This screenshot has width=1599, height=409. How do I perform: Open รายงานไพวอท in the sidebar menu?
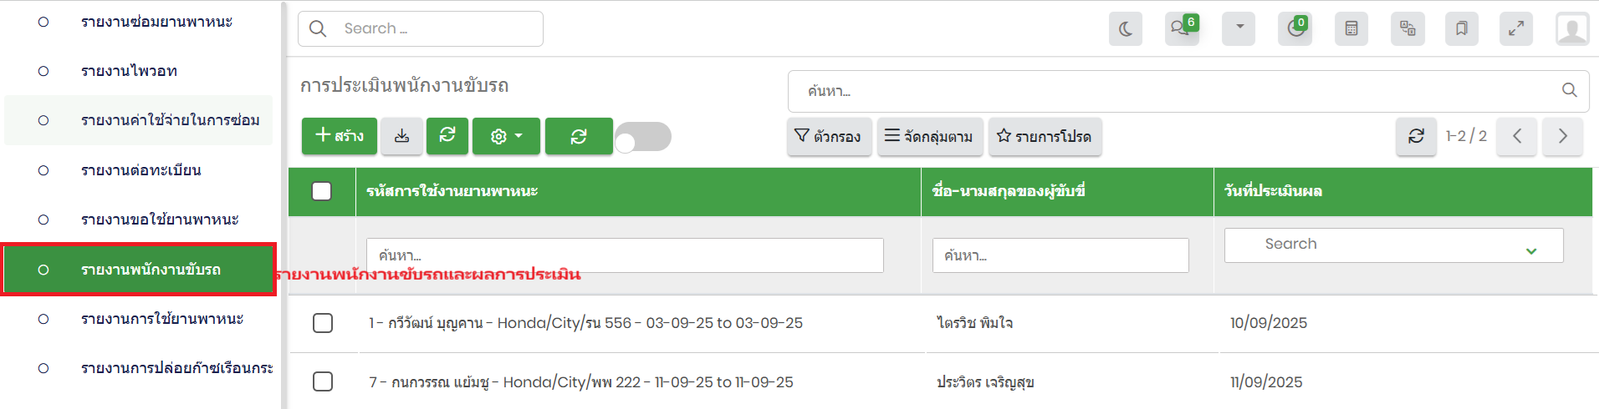130,71
